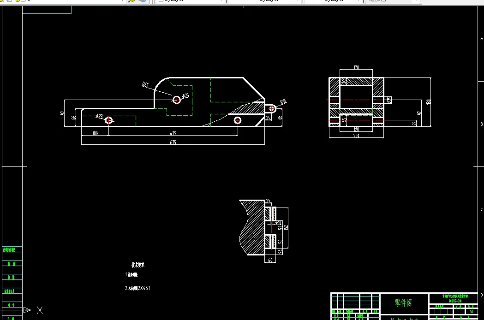Select the note ending with 2X45?
Image resolution: width=484 pixels, height=320 pixels.
137,288
